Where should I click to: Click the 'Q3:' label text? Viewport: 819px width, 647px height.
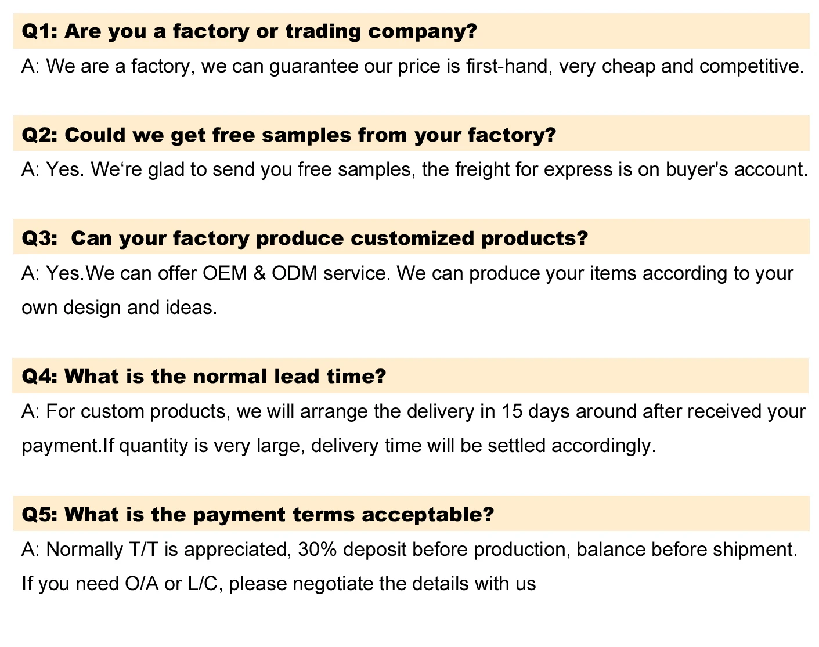pyautogui.click(x=39, y=238)
